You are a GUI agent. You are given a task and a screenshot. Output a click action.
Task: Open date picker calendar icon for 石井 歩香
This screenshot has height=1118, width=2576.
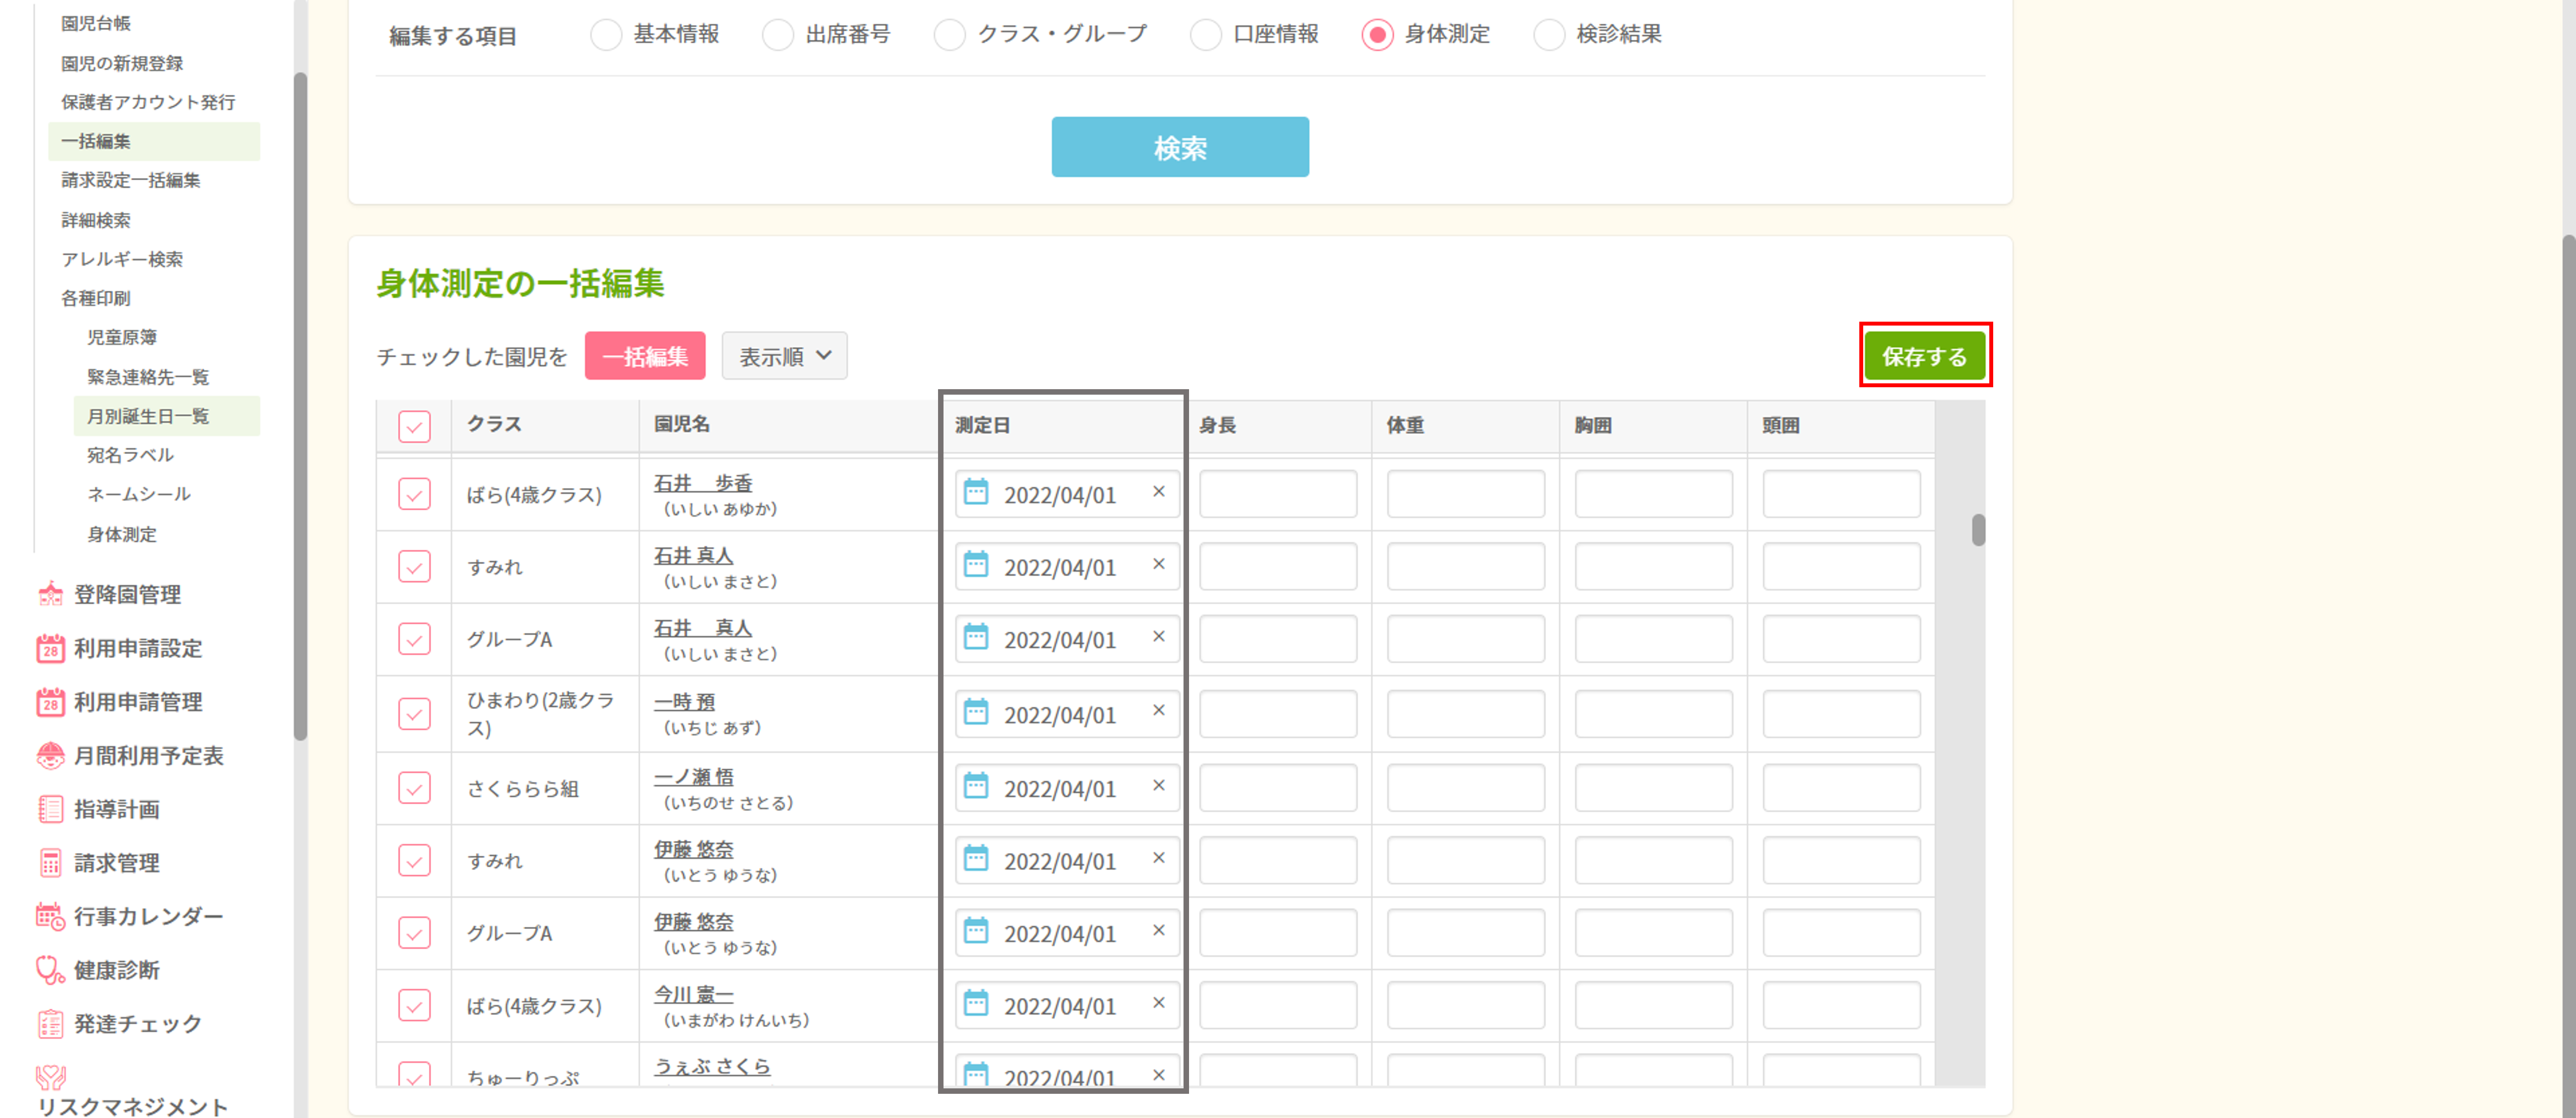(x=975, y=492)
